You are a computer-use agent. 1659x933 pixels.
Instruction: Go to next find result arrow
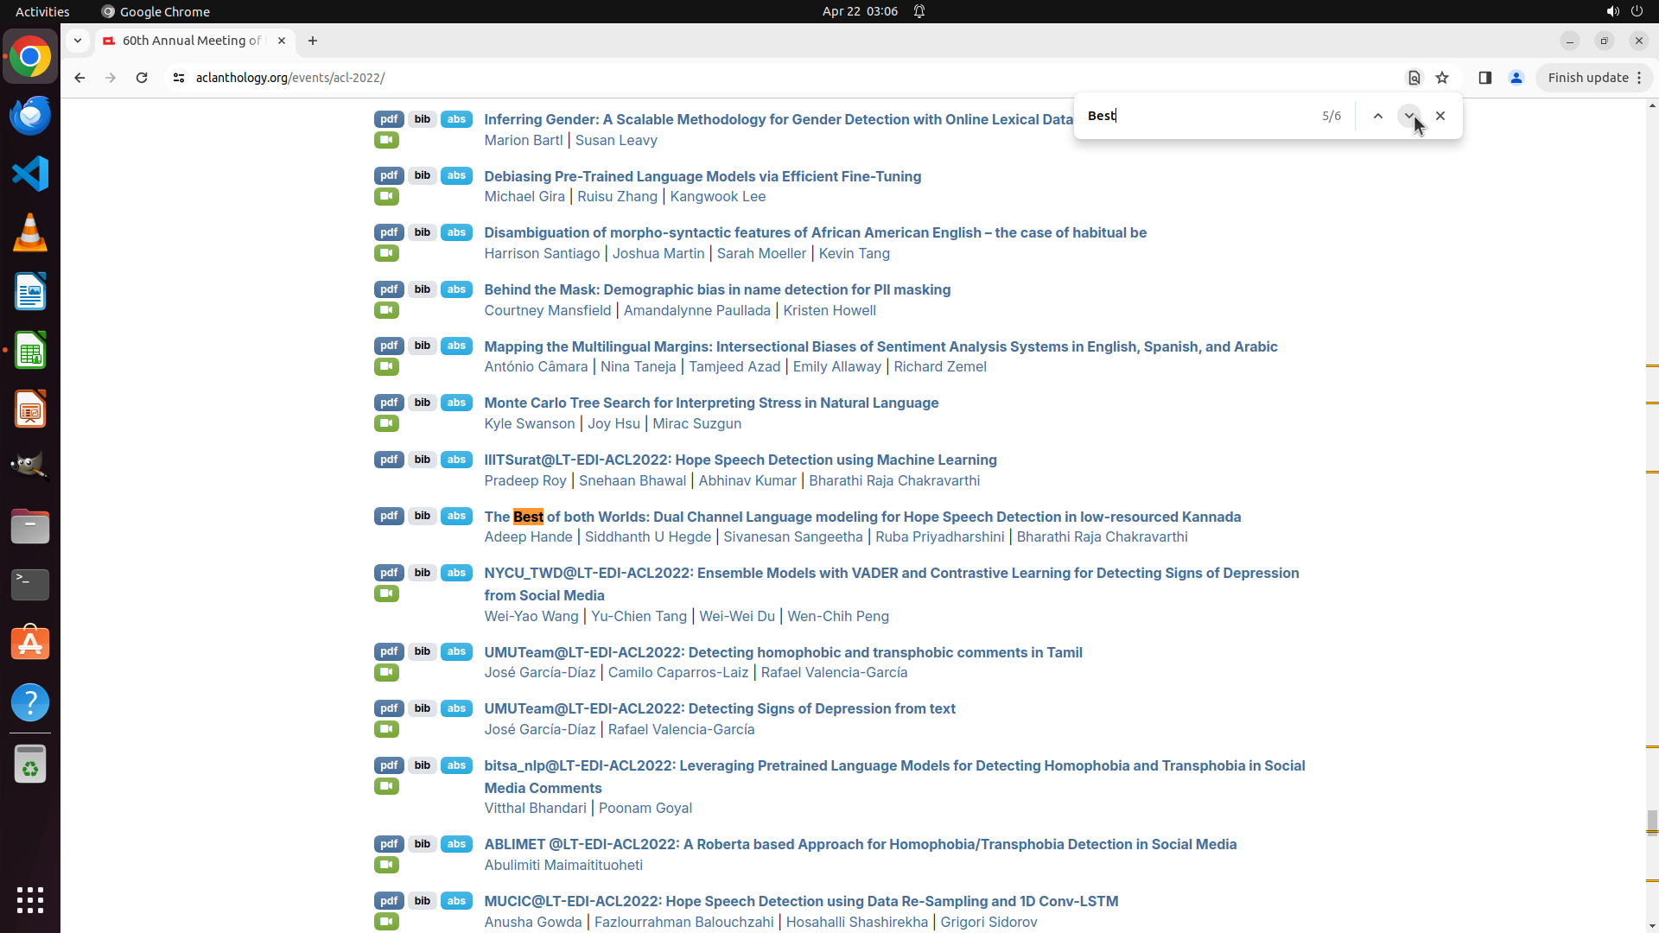pyautogui.click(x=1408, y=116)
